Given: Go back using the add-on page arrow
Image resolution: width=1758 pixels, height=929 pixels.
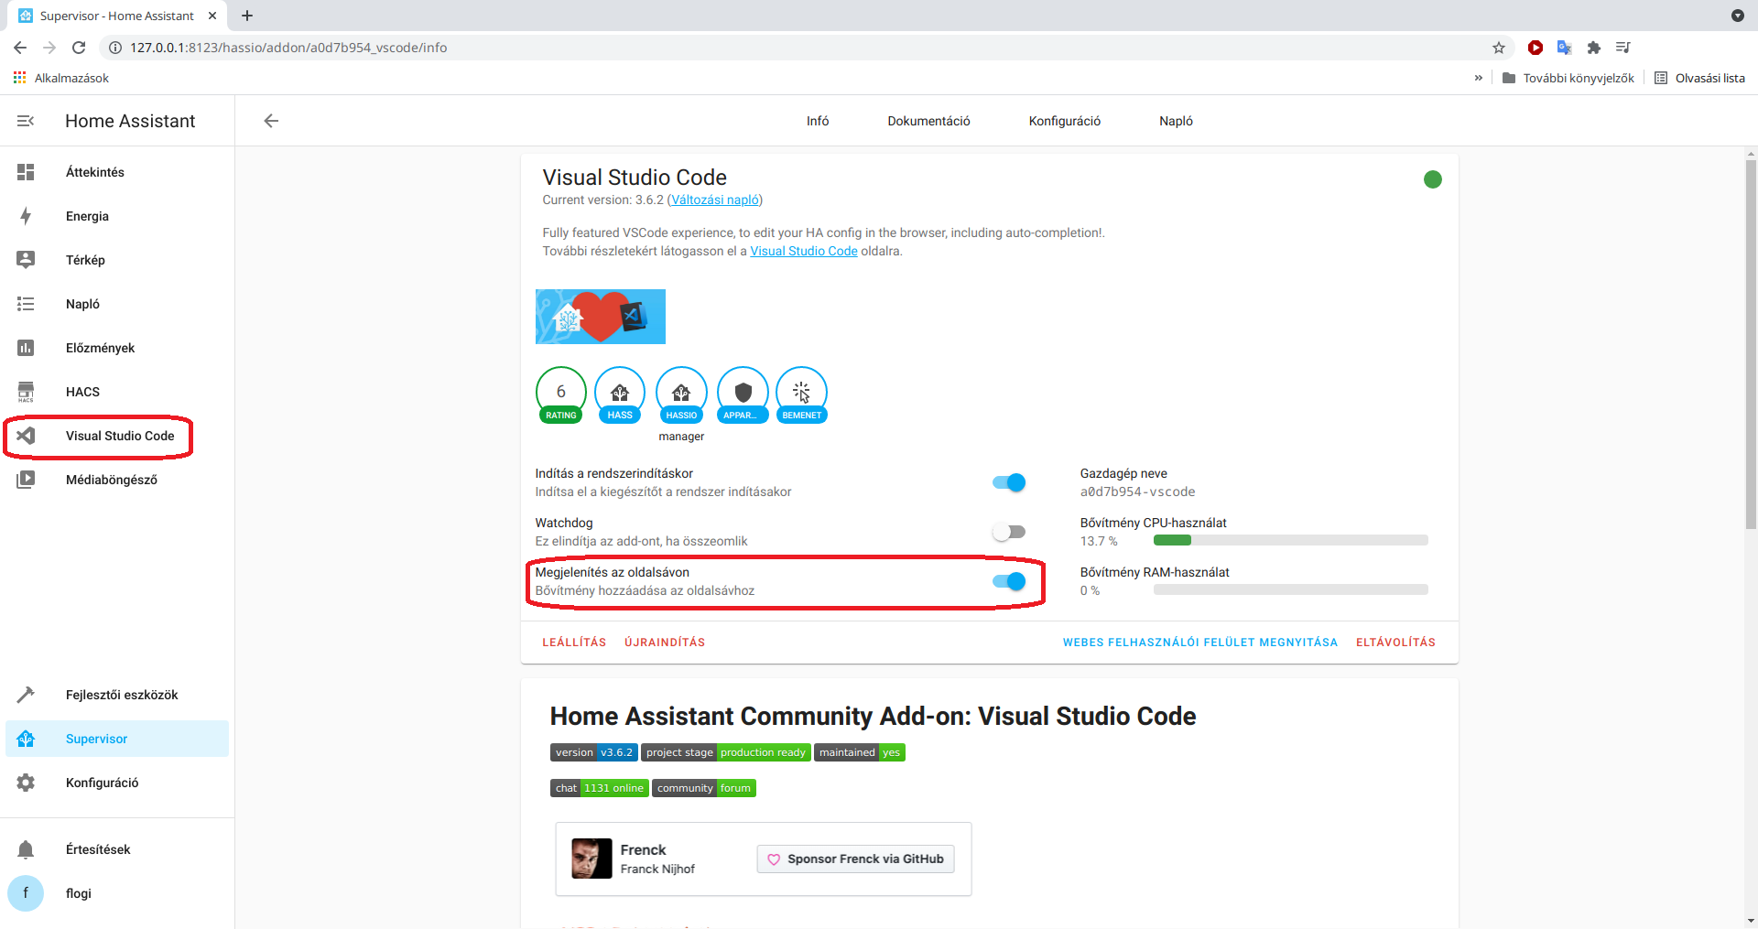Looking at the screenshot, I should point(271,121).
